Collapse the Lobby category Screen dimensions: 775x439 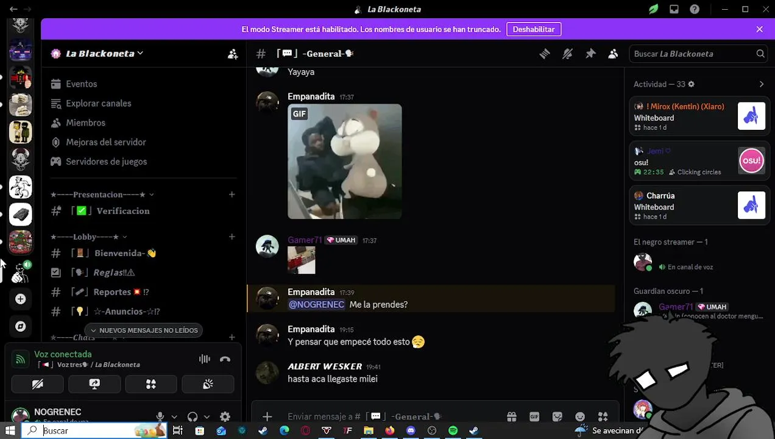88,237
